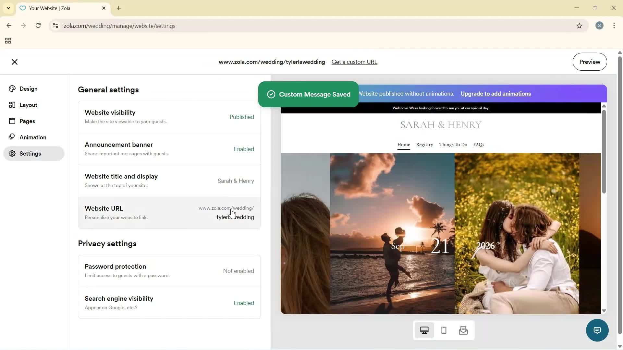
Task: Open the Get a custom URL link
Action: click(x=354, y=62)
